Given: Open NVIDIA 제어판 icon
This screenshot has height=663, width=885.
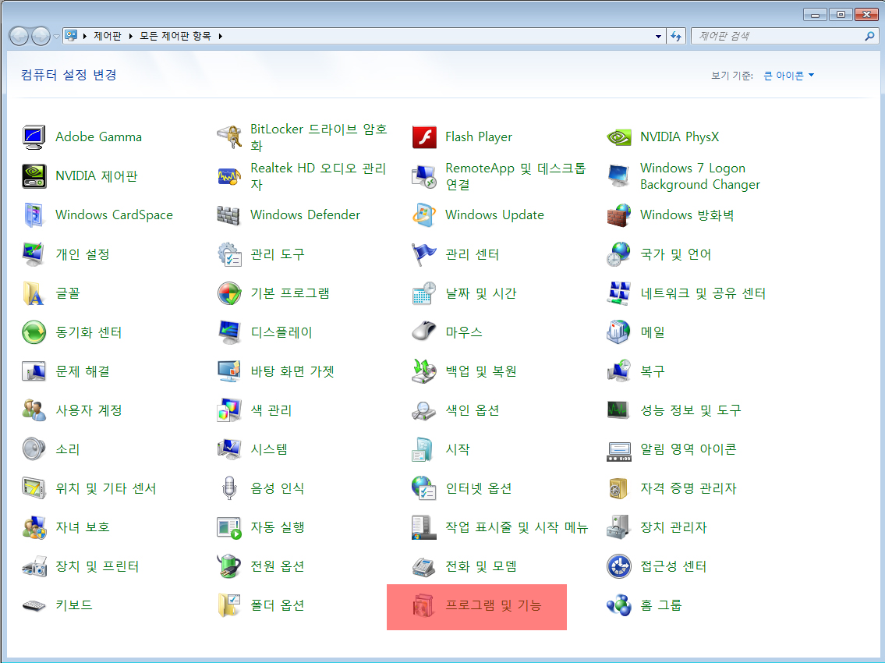Looking at the screenshot, I should pyautogui.click(x=34, y=176).
